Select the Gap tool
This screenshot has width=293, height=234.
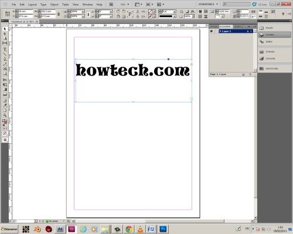click(5, 43)
